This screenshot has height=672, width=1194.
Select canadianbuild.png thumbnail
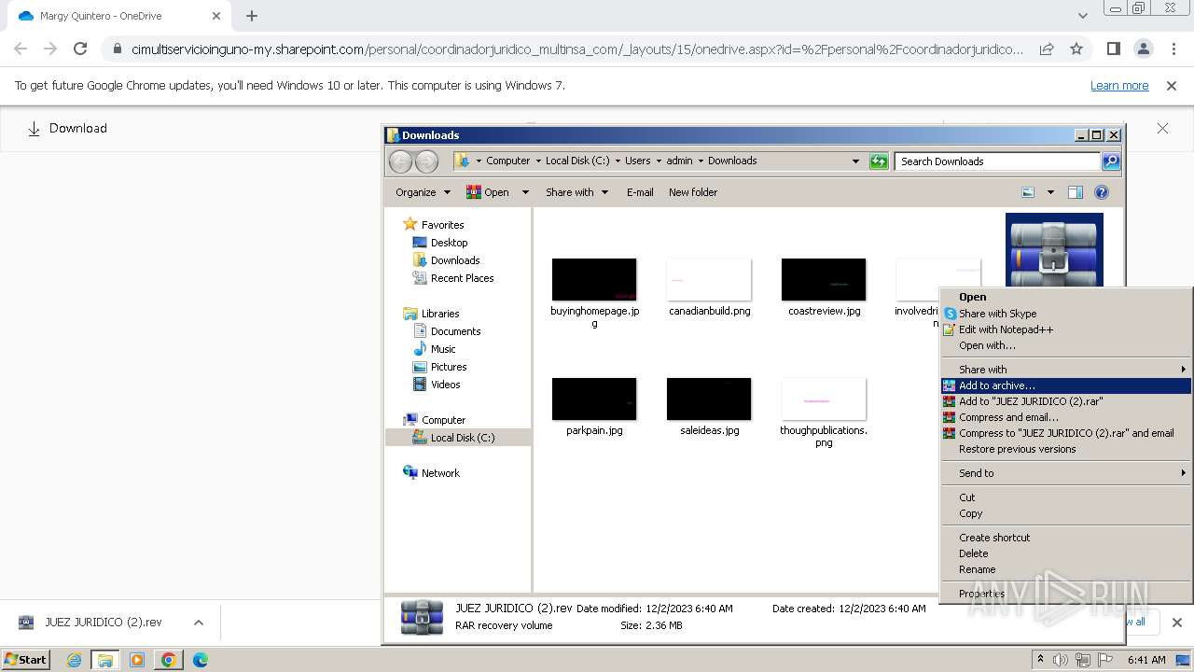[709, 280]
